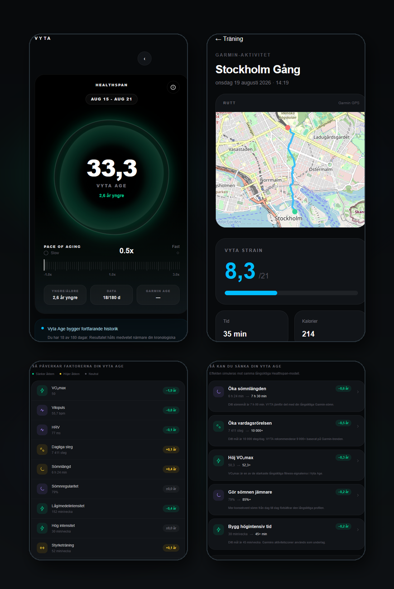Open the Stockholm route map
The image size is (394, 589).
click(290, 169)
